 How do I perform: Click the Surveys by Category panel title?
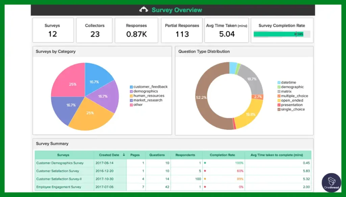tap(56, 52)
